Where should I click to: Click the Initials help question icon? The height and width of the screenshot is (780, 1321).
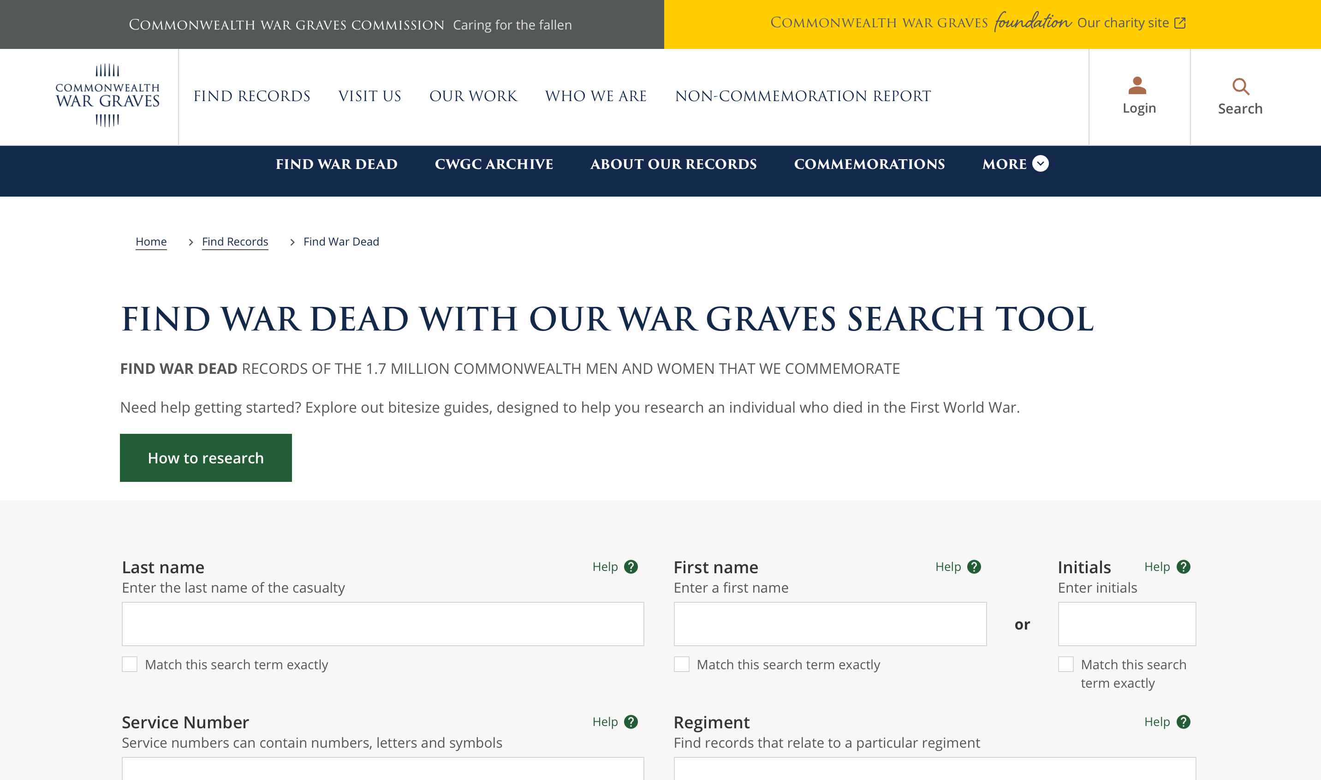click(x=1184, y=567)
